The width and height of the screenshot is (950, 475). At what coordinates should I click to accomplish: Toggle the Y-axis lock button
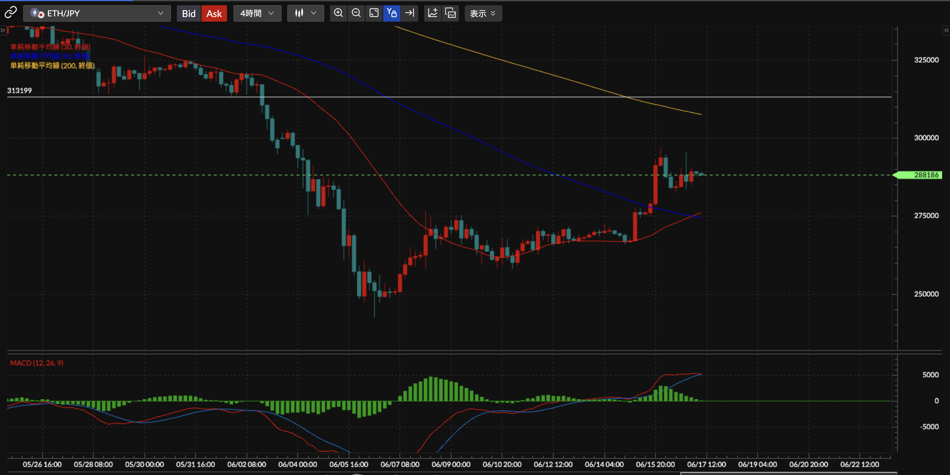click(392, 13)
